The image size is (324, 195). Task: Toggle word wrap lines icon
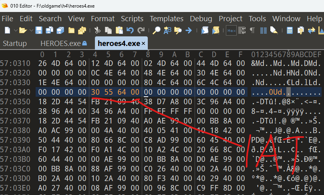coord(242,30)
